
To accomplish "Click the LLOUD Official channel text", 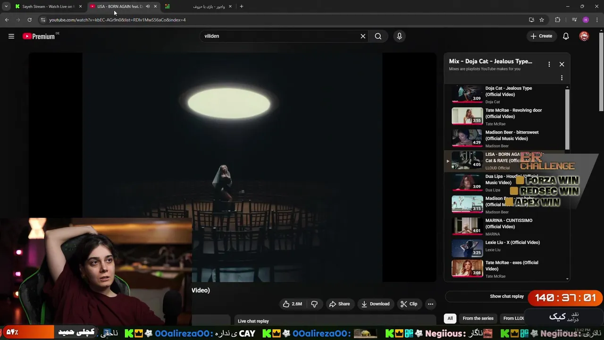I will click(x=497, y=168).
